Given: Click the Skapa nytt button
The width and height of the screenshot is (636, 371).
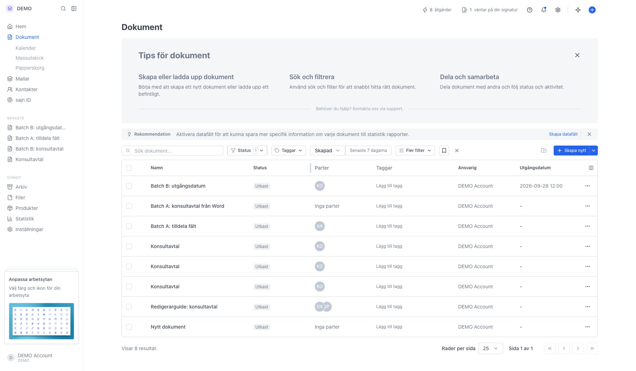Looking at the screenshot, I should click(x=572, y=151).
